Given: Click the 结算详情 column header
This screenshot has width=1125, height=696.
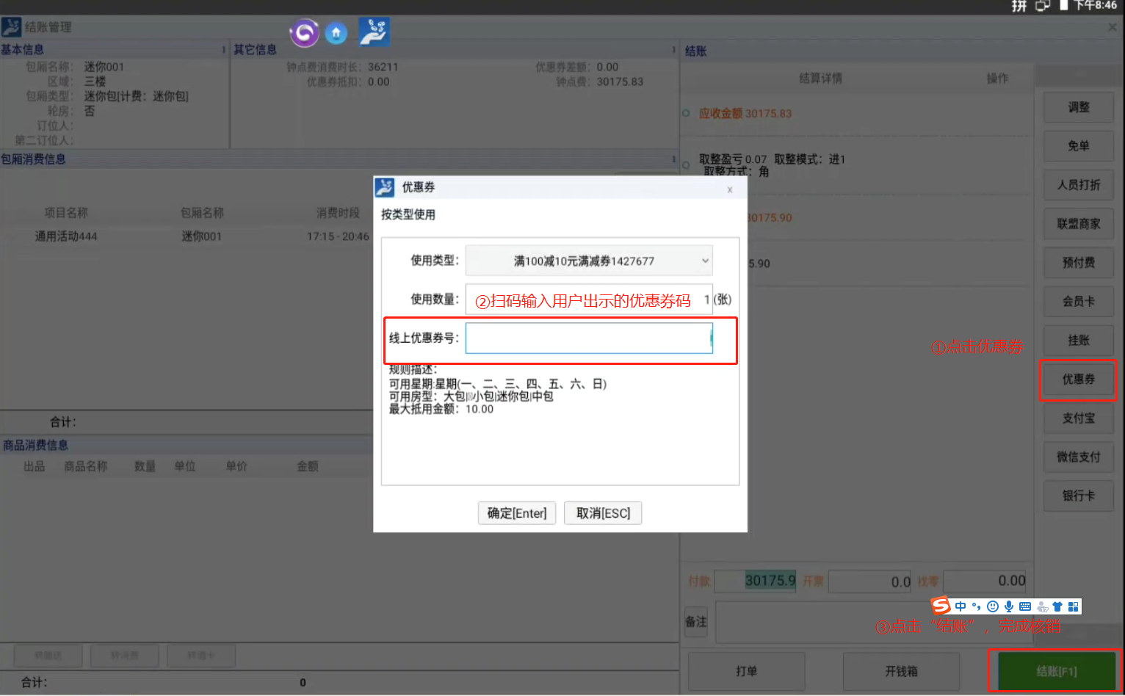Looking at the screenshot, I should (821, 79).
